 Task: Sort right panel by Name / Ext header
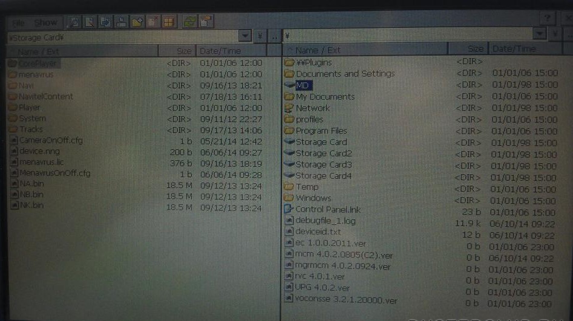(365, 50)
